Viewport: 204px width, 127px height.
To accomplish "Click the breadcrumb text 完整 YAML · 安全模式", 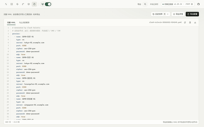I will pyautogui.click(x=22, y=14).
